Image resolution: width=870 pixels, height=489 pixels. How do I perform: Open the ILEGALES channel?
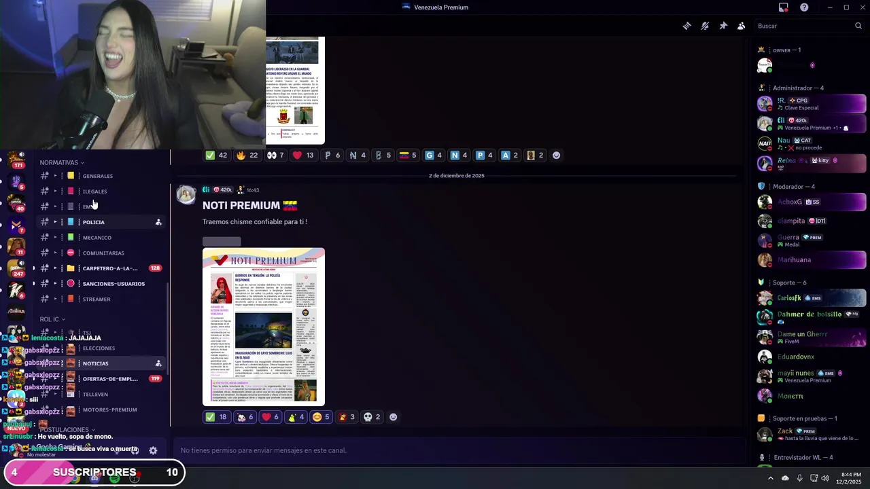(x=101, y=192)
